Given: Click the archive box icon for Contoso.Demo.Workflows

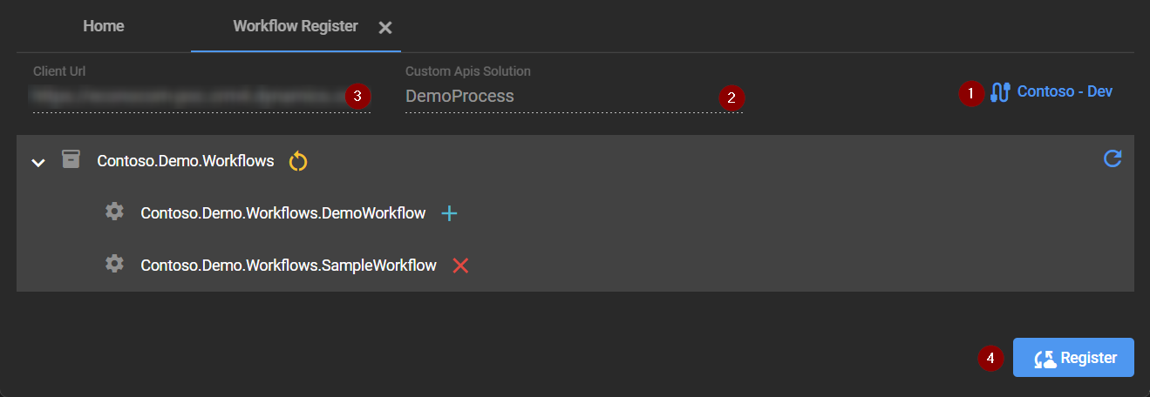Looking at the screenshot, I should pos(71,159).
